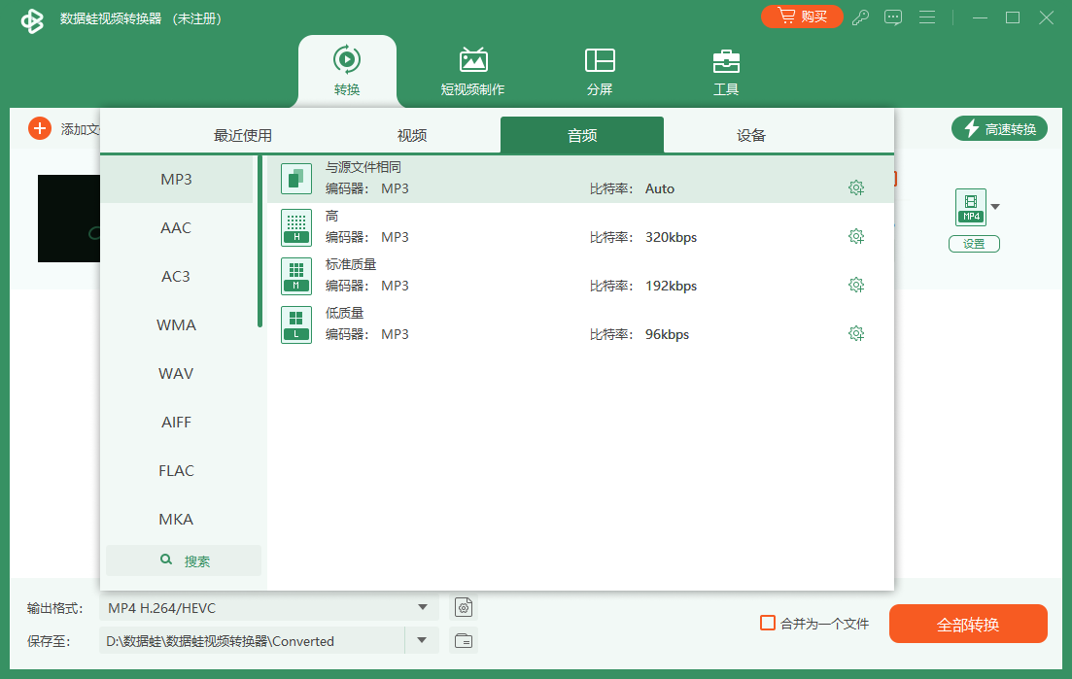Toggle the 高速转换 high-speed conversion switch
Viewport: 1072px width, 679px height.
[x=999, y=127]
